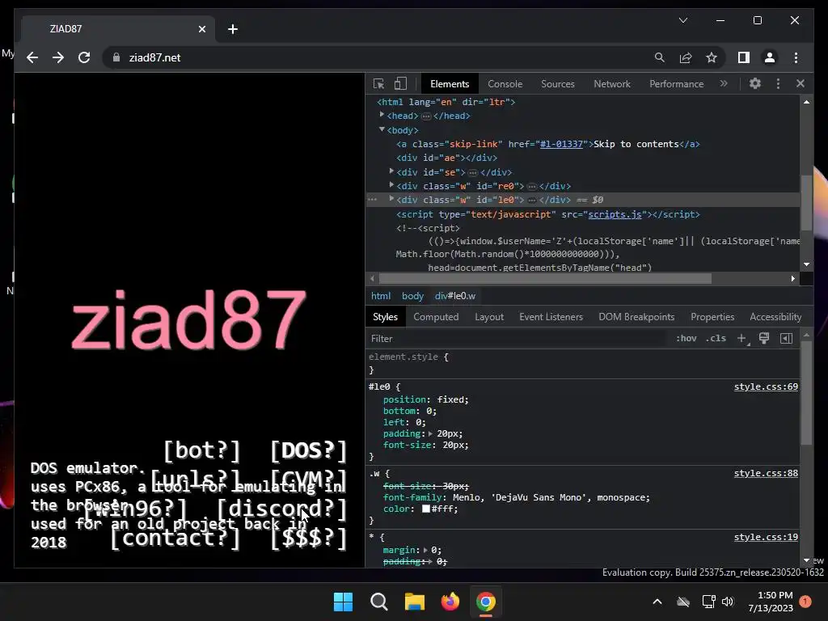Open Chrome's three-dot menu
Screen dimensions: 828x621
[796, 57]
